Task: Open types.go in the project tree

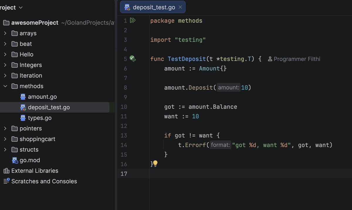Action: click(40, 118)
